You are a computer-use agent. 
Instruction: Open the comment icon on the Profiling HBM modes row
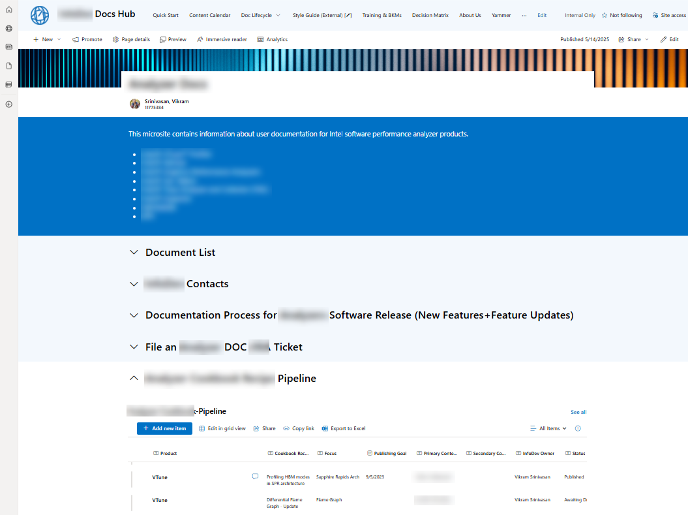pos(256,476)
